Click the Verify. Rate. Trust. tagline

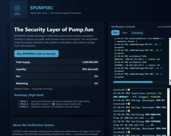[x=56, y=13]
